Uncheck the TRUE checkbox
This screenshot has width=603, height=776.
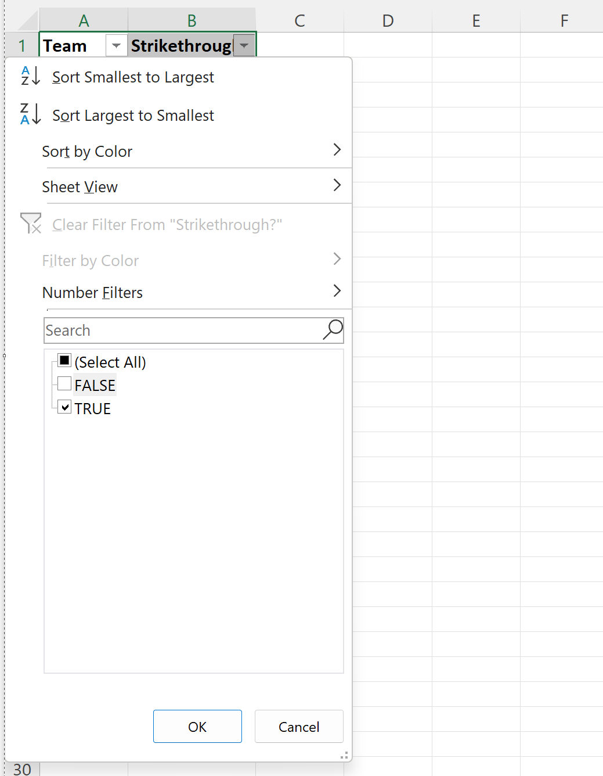[64, 407]
